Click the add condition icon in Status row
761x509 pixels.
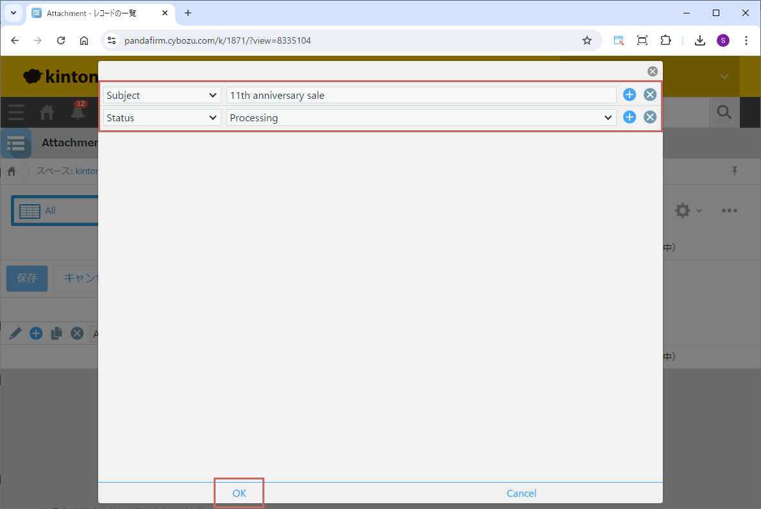pos(629,117)
